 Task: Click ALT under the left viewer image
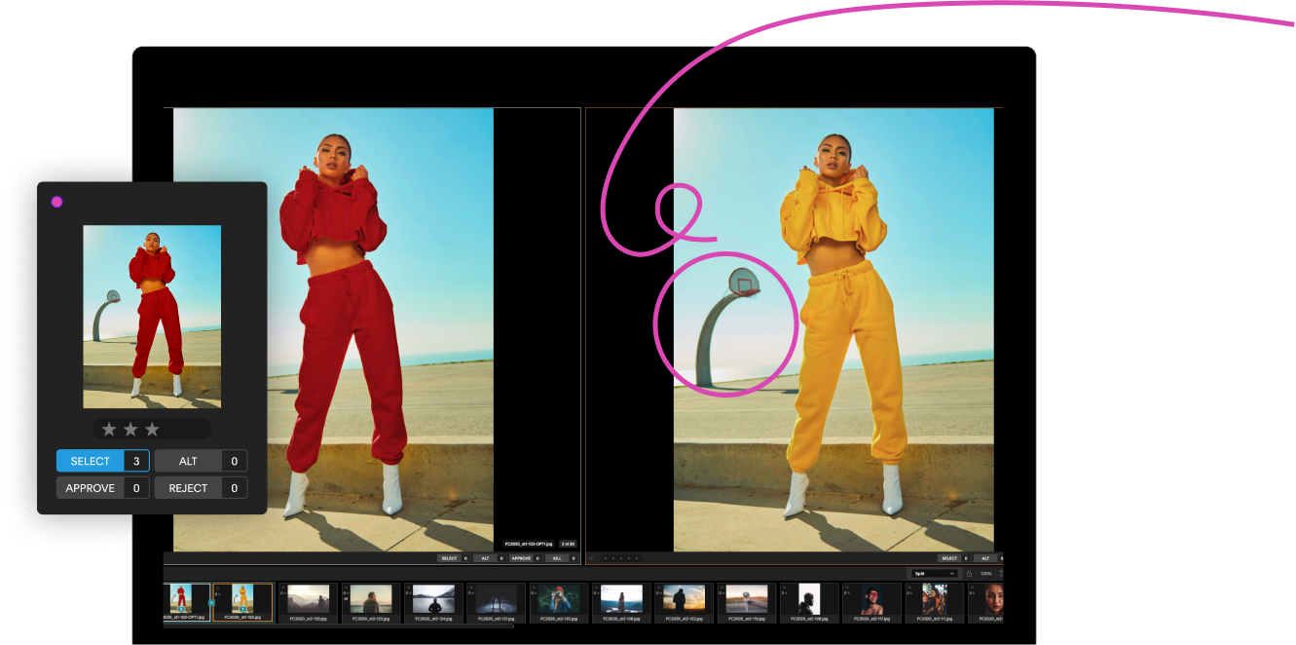(486, 558)
